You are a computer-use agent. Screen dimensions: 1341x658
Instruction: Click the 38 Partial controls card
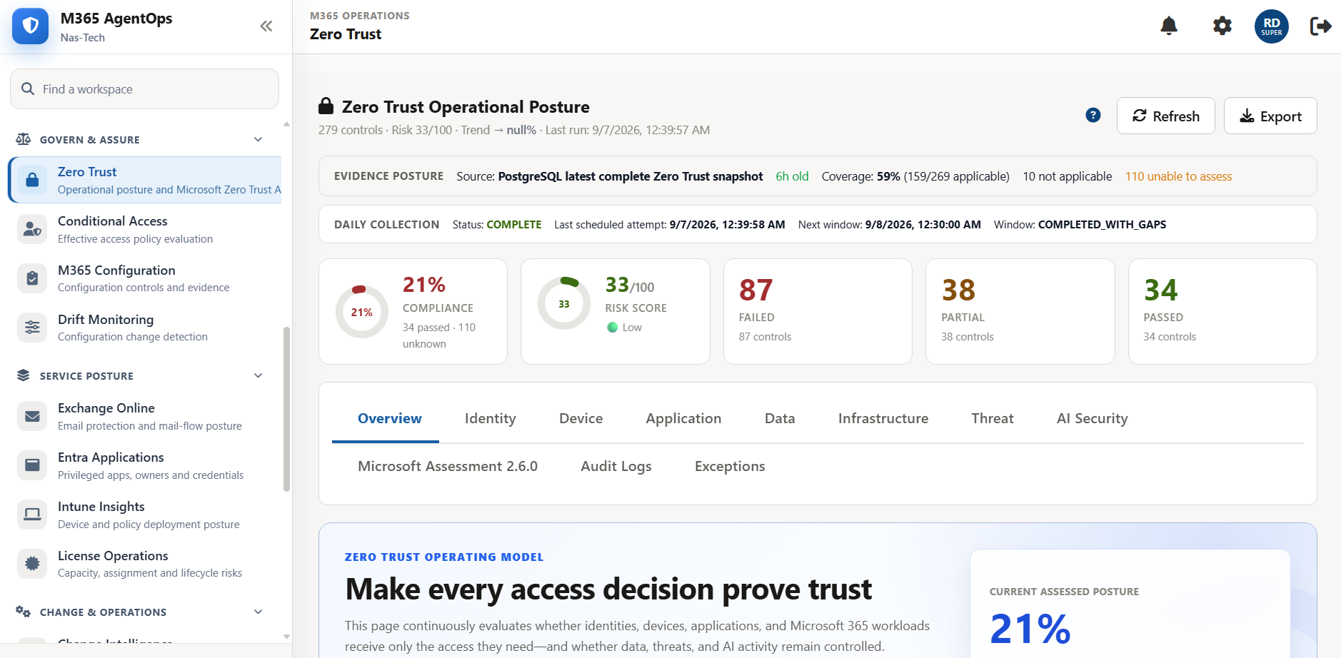point(1020,311)
